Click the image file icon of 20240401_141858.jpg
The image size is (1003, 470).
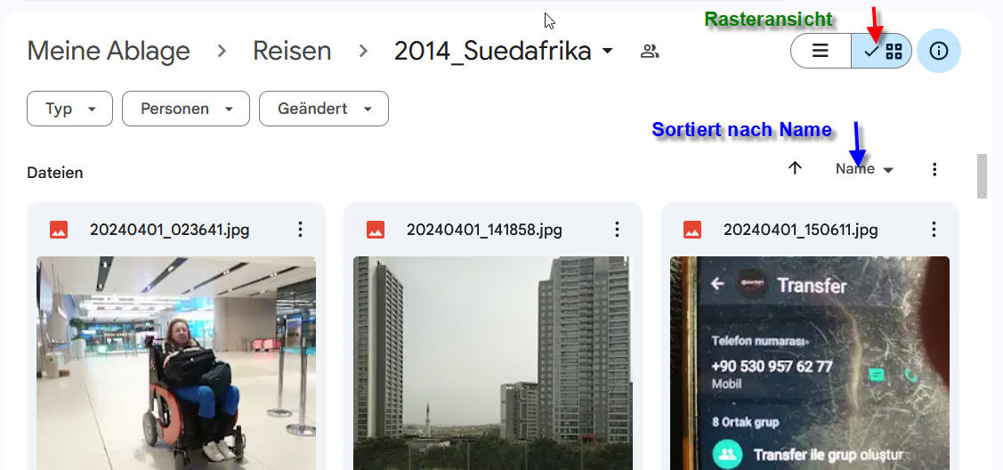376,230
